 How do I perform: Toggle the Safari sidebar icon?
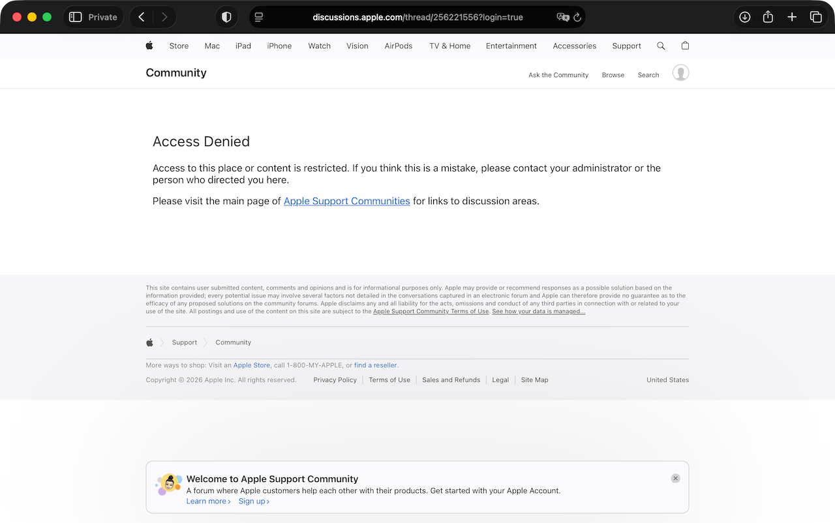(75, 17)
